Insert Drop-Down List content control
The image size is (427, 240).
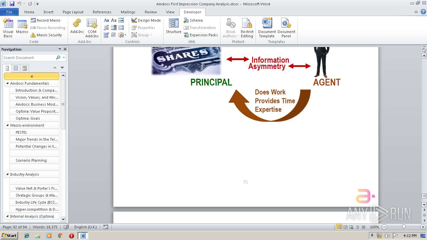pos(121,28)
